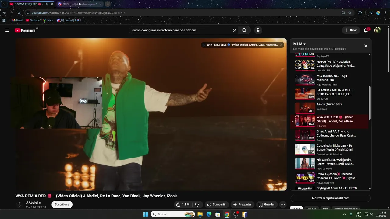Add a new Chrome tab
The height and width of the screenshot is (219, 390).
click(108, 4)
